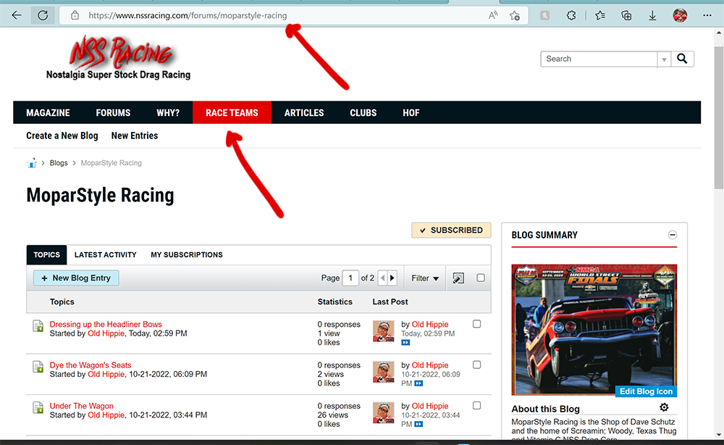Go to next page arrow
The image size is (724, 445).
[392, 278]
